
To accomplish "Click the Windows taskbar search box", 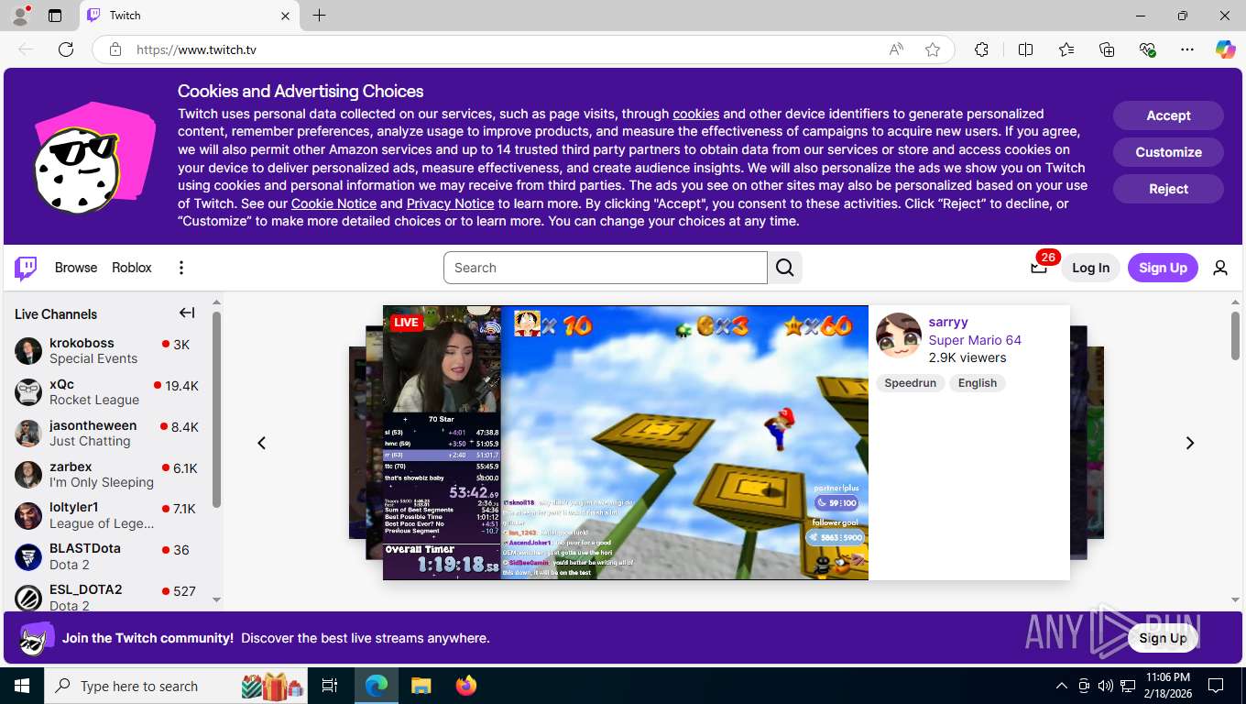I will click(174, 686).
